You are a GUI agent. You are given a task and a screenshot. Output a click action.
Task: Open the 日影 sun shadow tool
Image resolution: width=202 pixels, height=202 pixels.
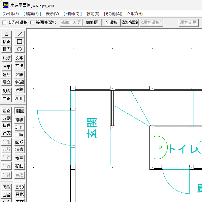pos(20,195)
